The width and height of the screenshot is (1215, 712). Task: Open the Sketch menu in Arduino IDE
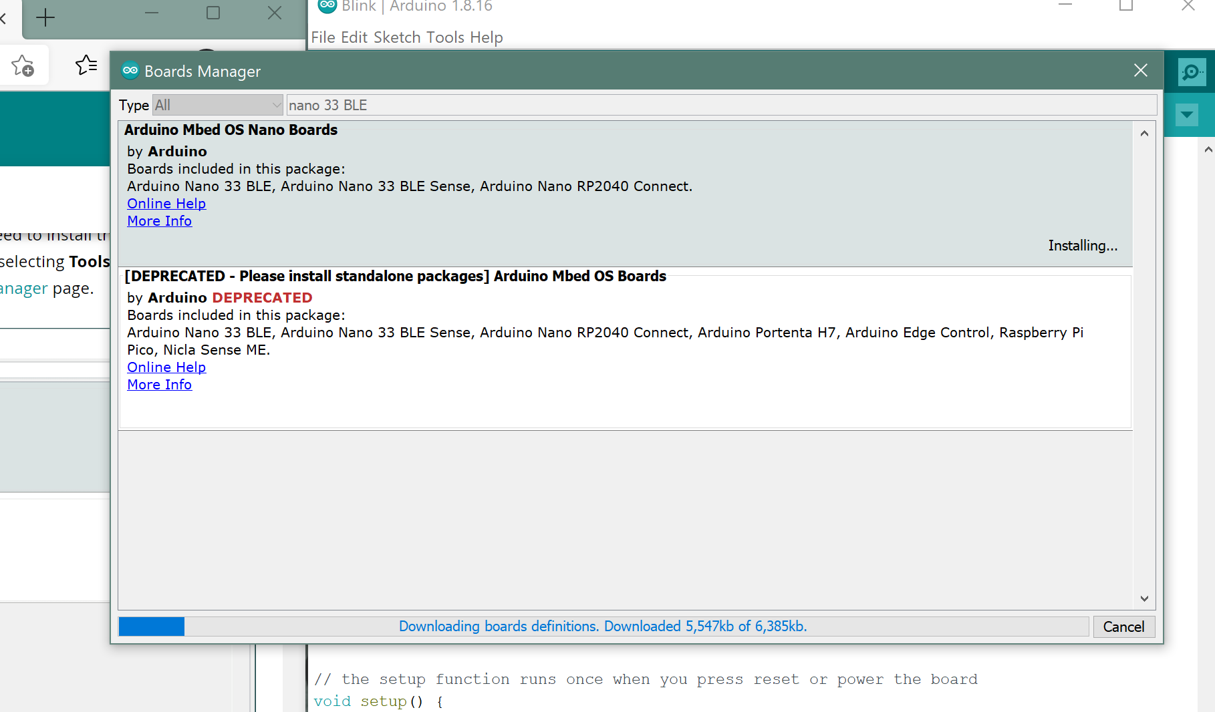tap(397, 37)
